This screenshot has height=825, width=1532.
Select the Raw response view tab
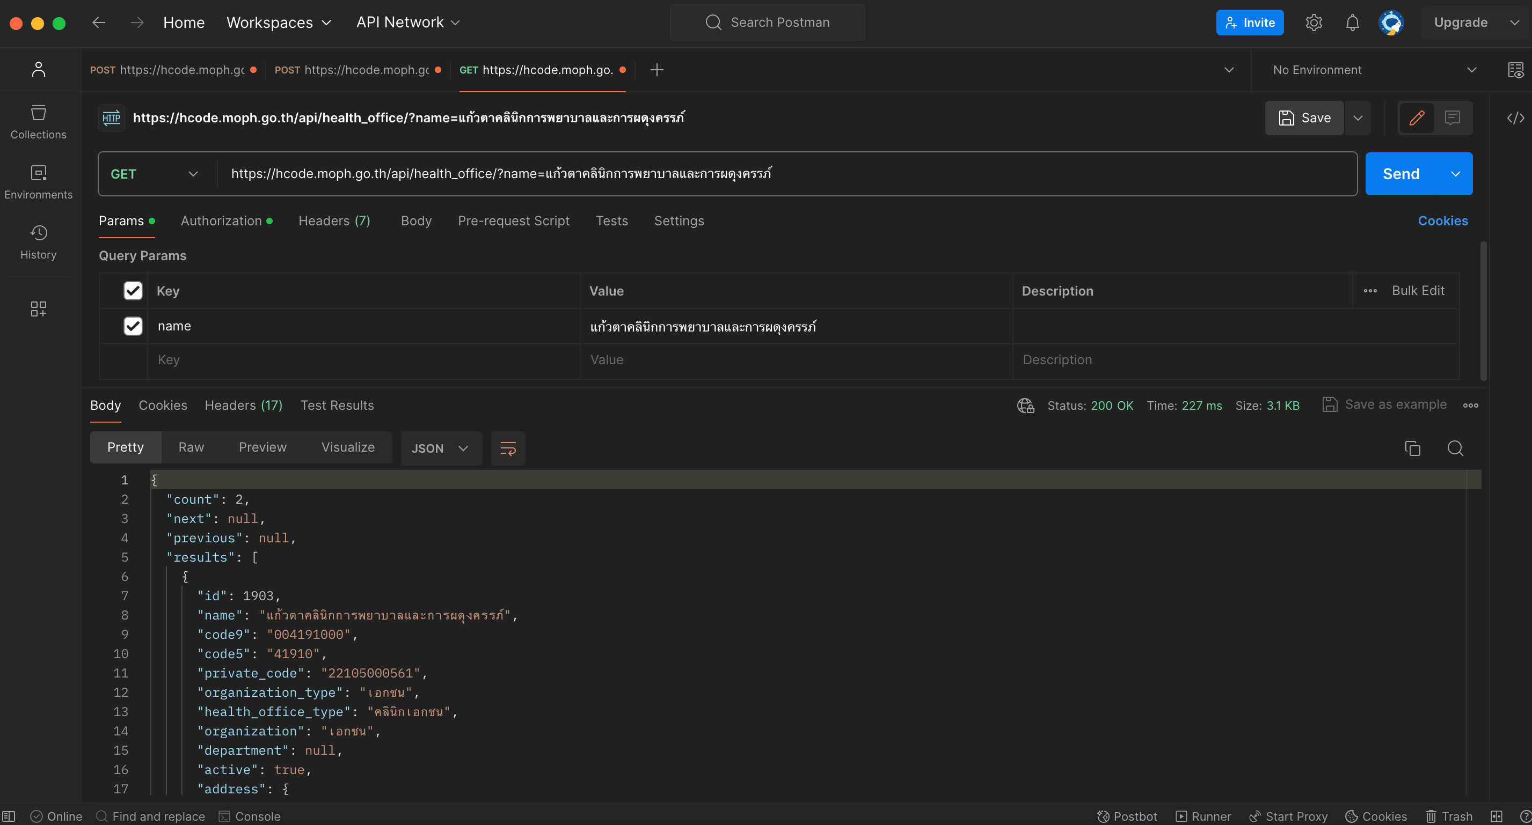tap(191, 447)
